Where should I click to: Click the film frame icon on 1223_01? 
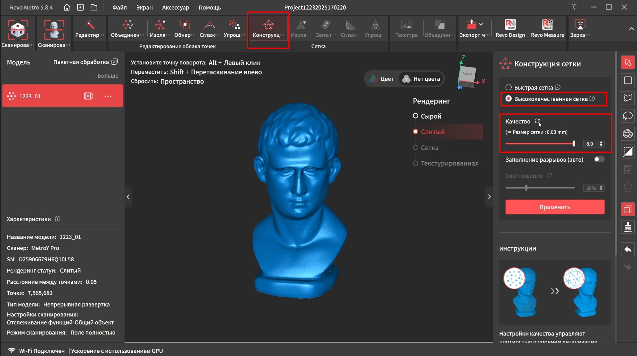[88, 96]
